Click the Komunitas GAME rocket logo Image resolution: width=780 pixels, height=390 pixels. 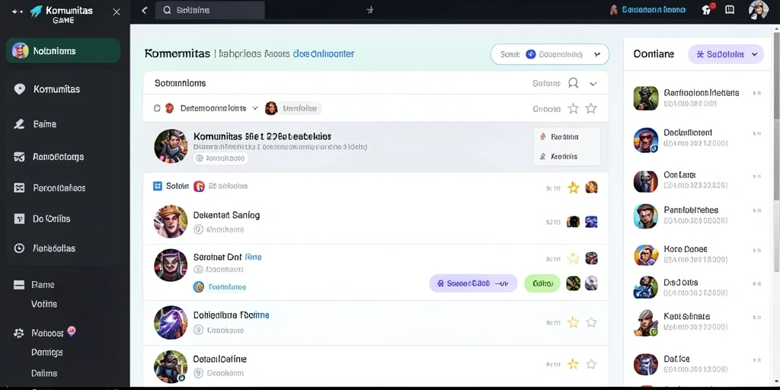tap(37, 11)
